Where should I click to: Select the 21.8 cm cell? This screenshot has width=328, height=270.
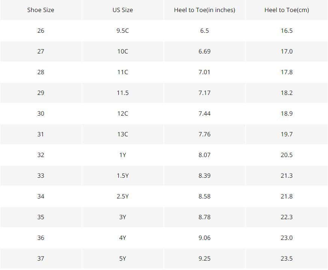287,197
